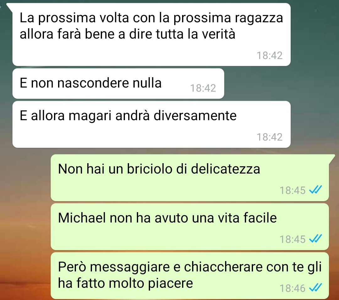Tap the 18:46 timestamp on the last message
The width and height of the screenshot is (339, 300).
click(293, 288)
